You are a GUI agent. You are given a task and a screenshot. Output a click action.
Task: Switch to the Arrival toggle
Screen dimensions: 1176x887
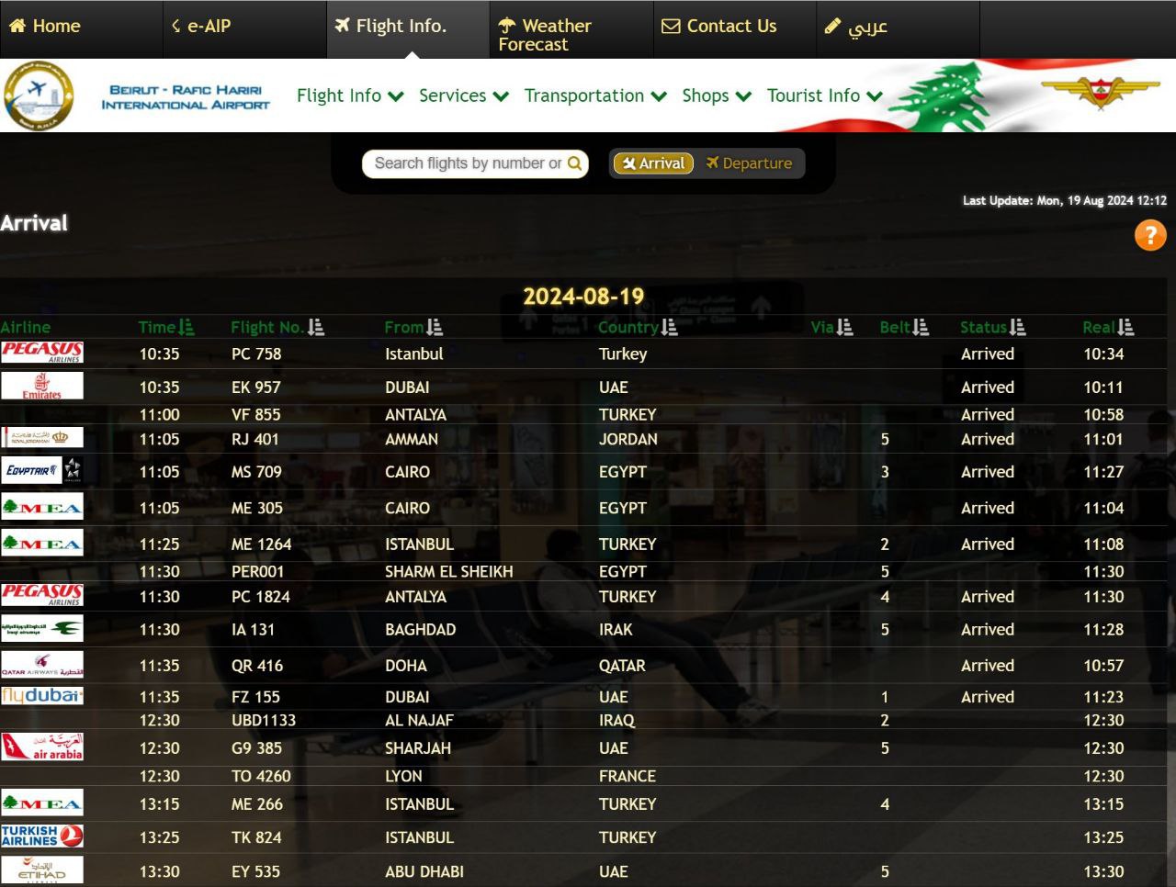tap(653, 163)
